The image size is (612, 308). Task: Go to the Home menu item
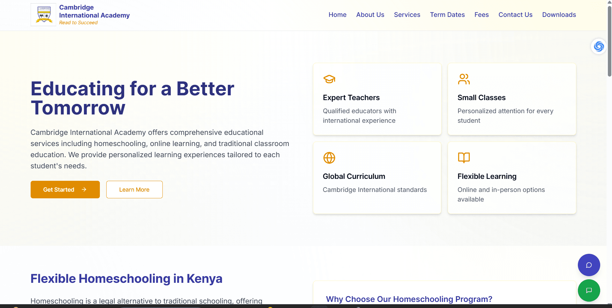tap(337, 15)
